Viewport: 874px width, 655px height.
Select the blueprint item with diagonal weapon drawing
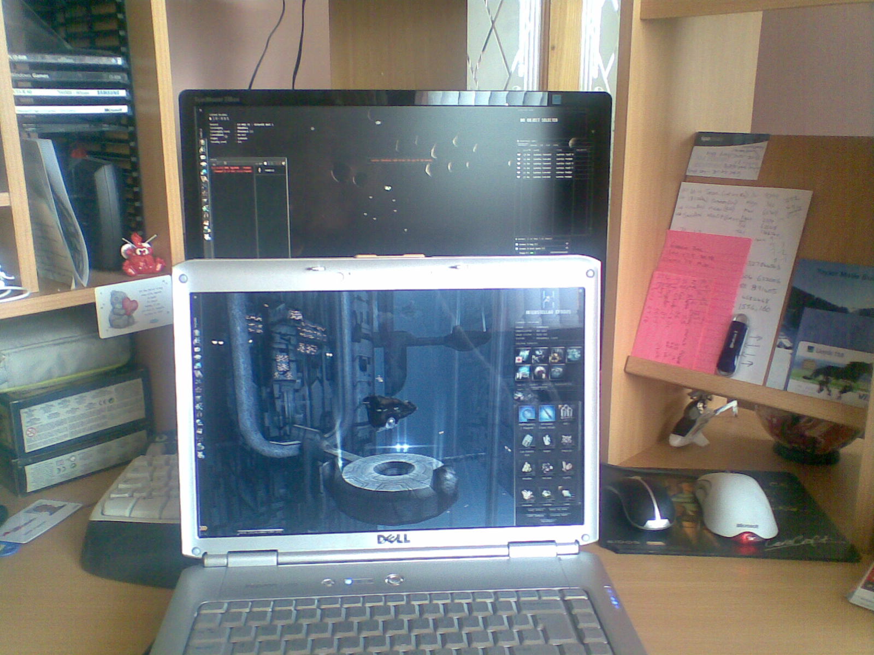coord(547,414)
